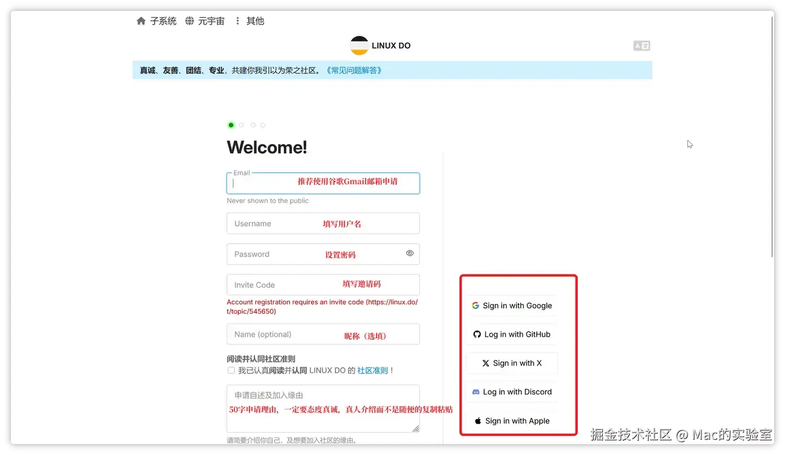This screenshot has height=455, width=785.
Task: Check the 社区准则 agreement checkbox
Action: point(231,371)
